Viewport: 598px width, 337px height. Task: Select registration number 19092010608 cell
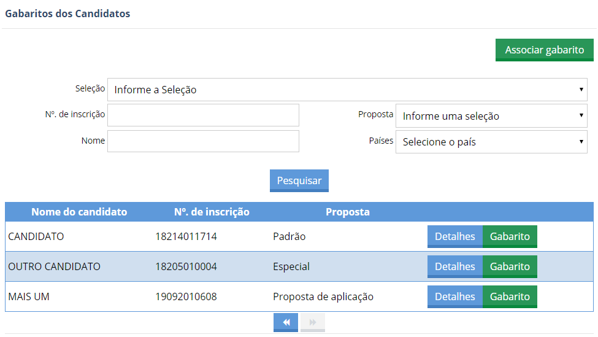[186, 296]
